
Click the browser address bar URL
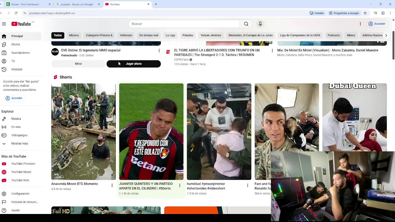52,13
